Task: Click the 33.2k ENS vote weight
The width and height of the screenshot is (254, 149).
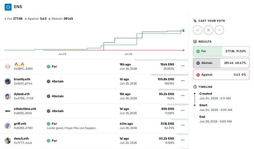Action: [167, 139]
